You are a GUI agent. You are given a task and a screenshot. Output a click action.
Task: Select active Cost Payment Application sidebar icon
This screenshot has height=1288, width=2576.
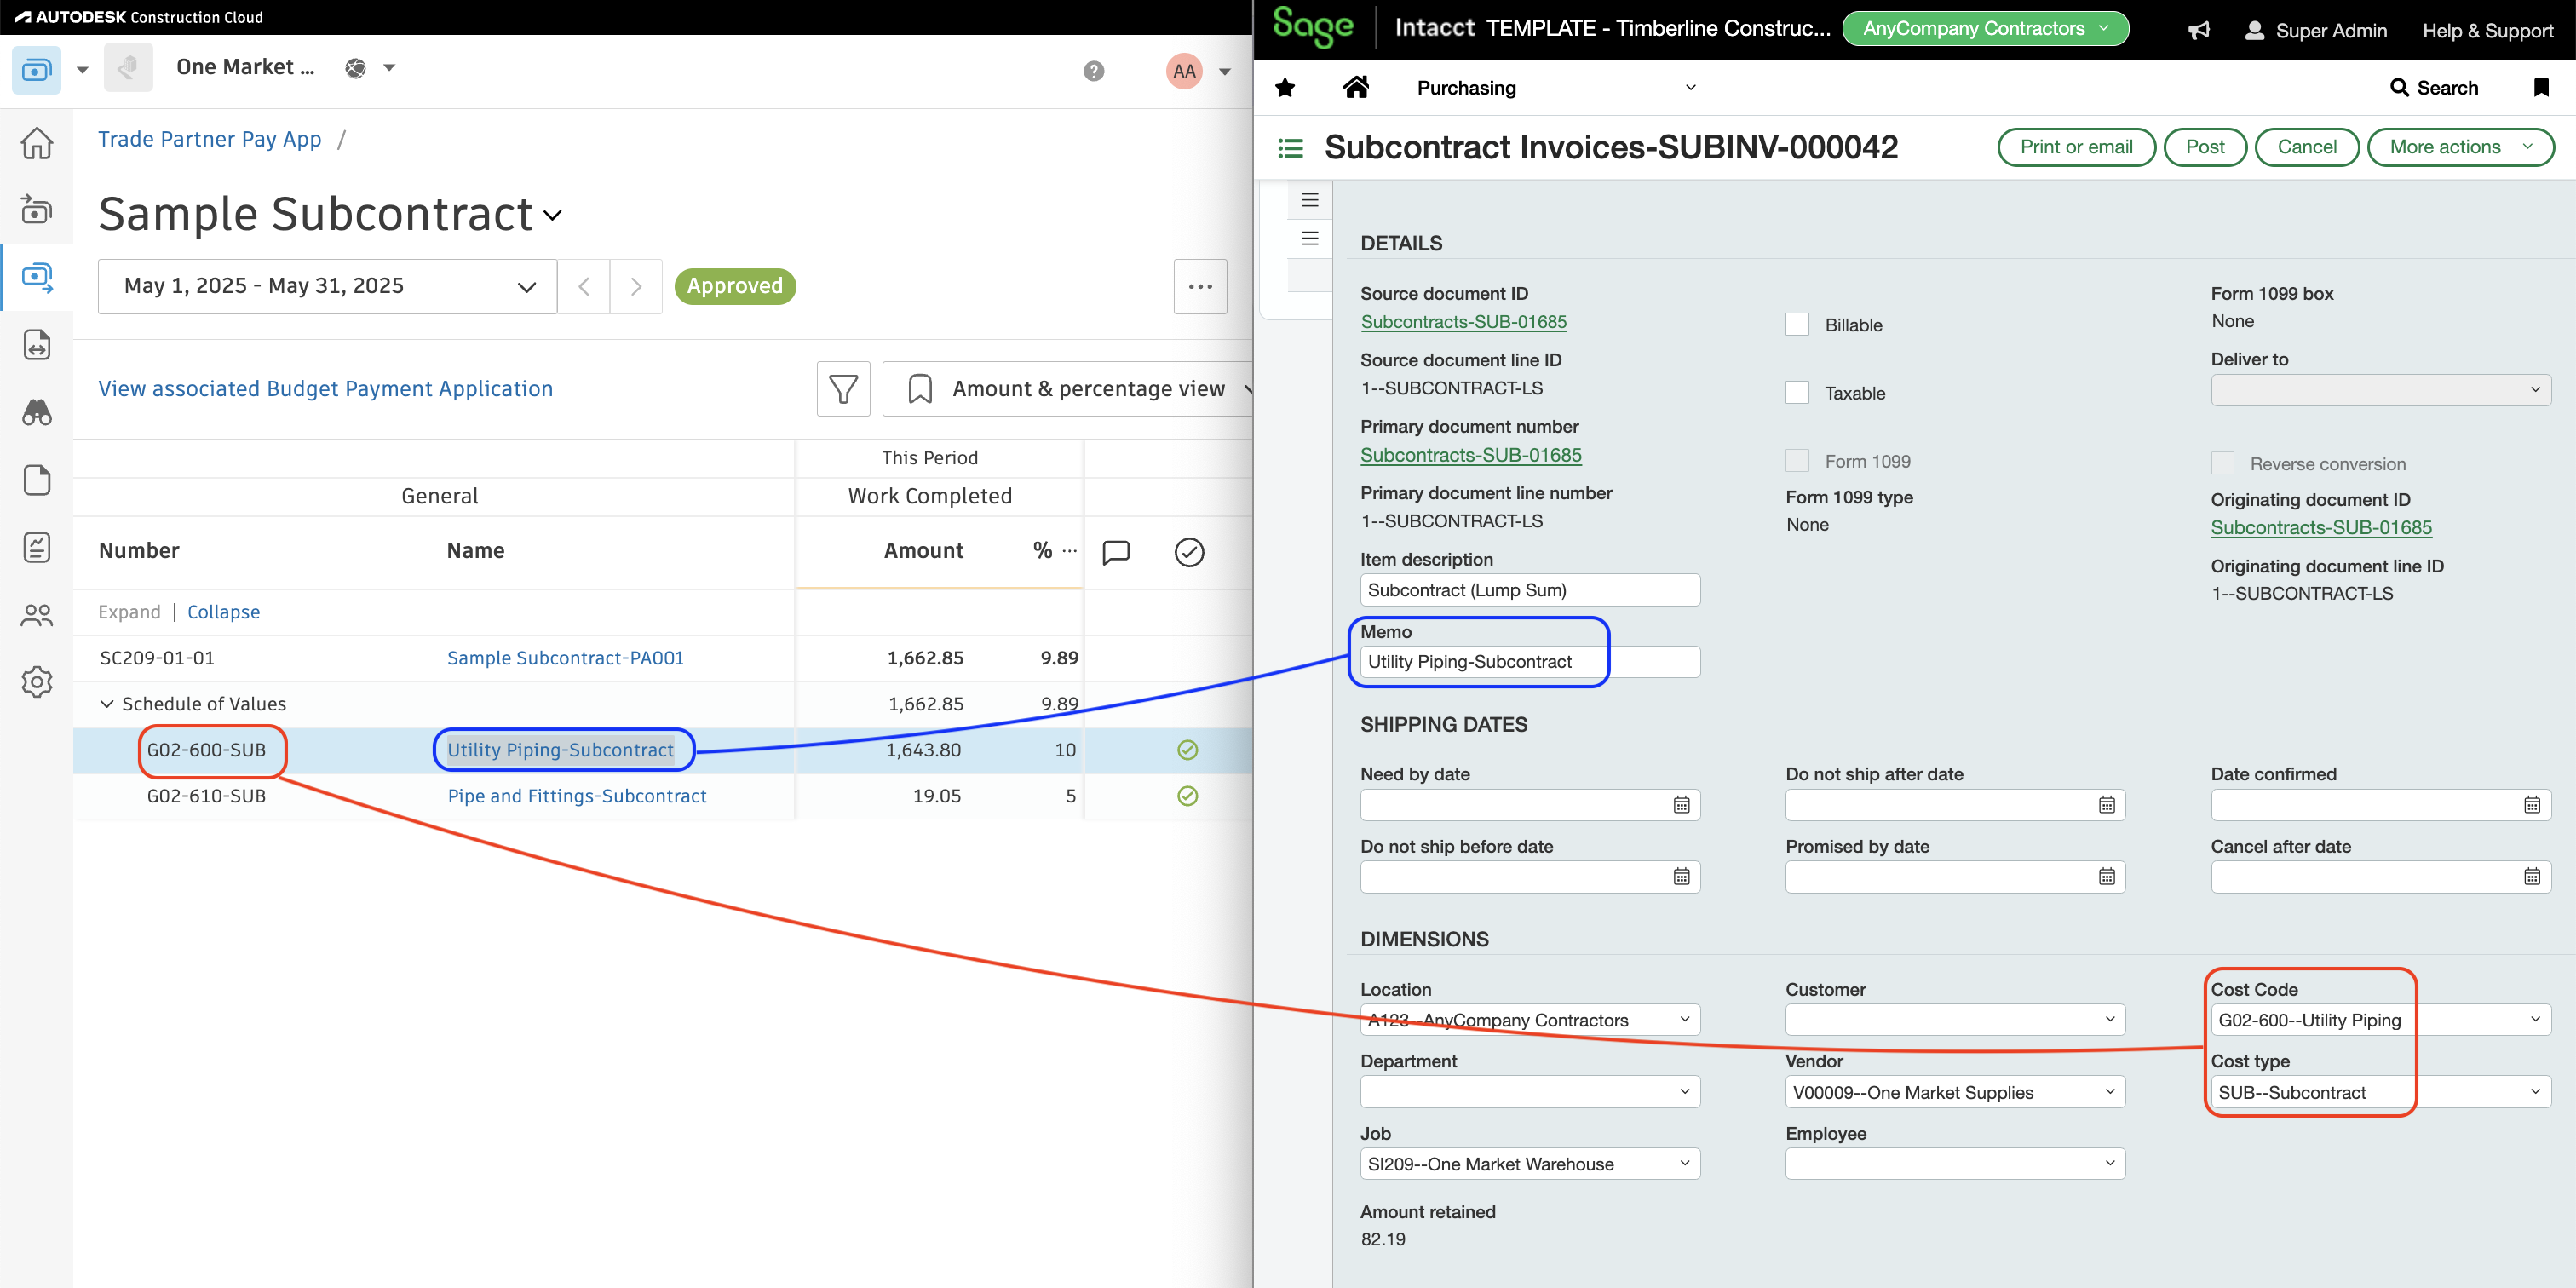(37, 278)
